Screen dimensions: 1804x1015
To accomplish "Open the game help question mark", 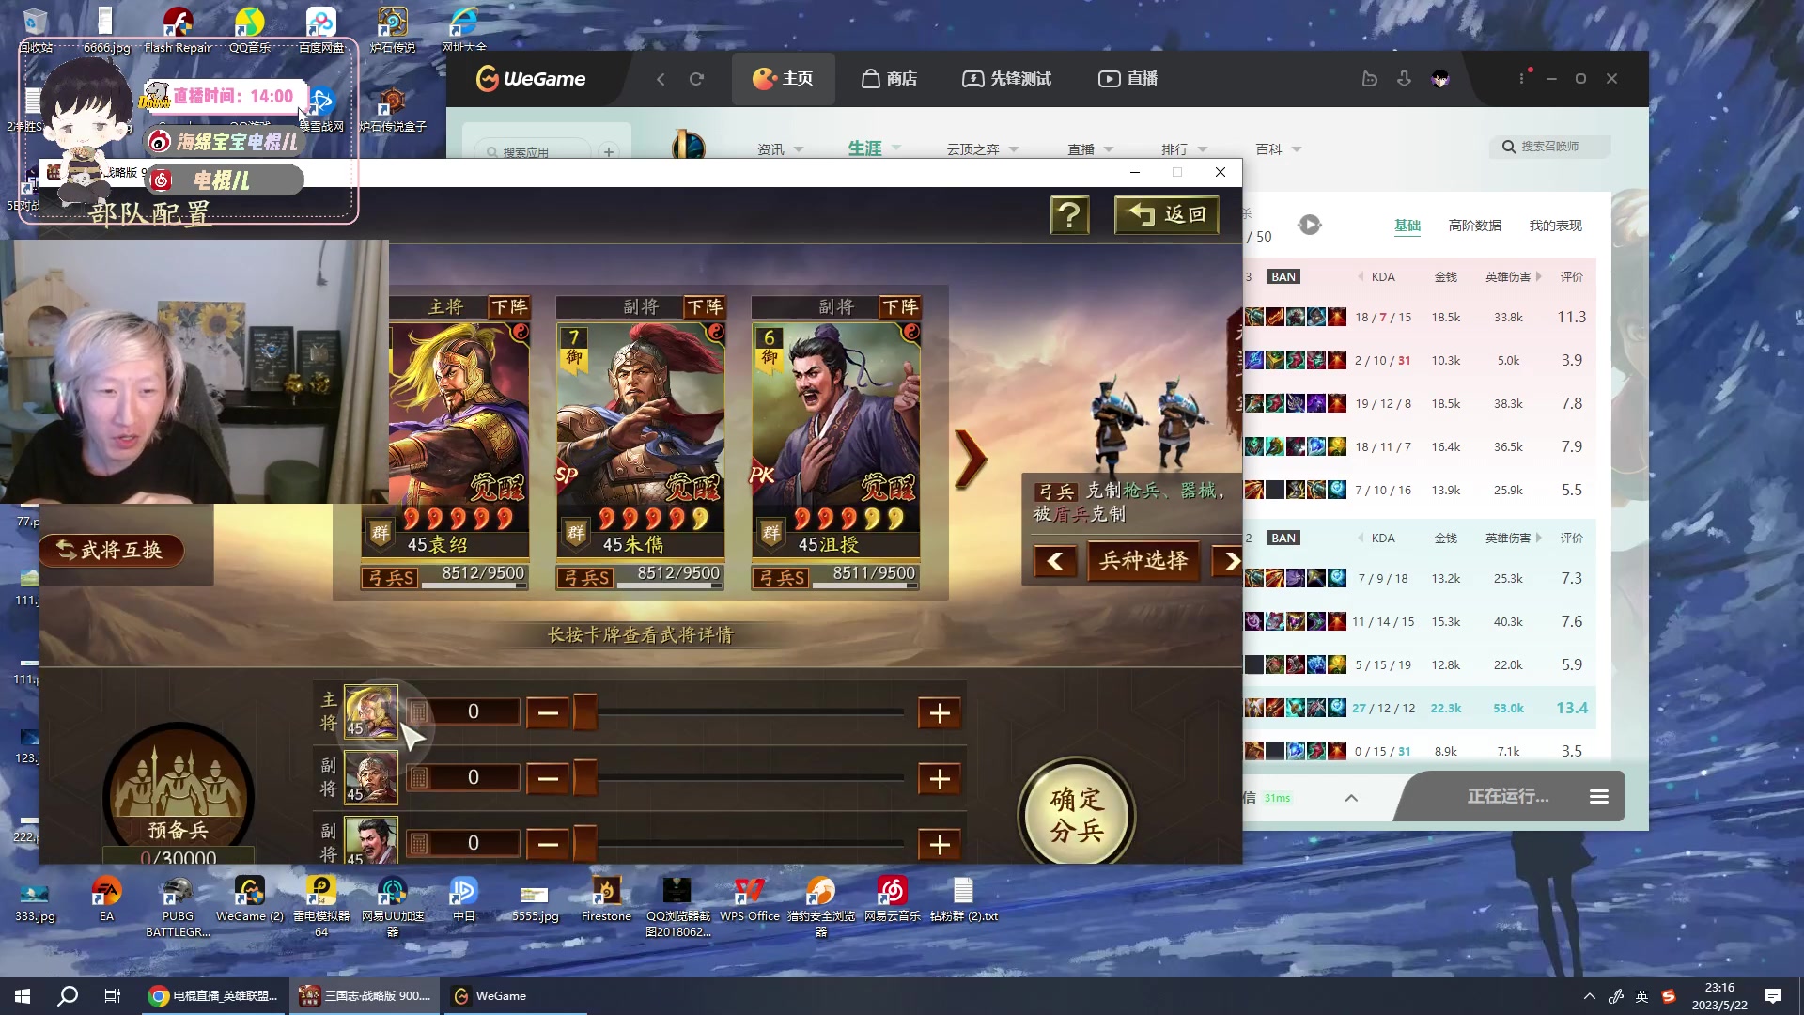I will click(1069, 215).
